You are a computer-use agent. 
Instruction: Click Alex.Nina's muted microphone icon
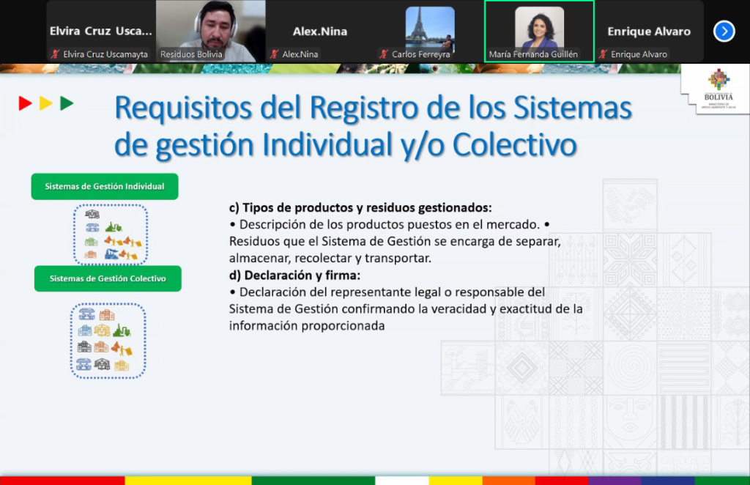[275, 54]
